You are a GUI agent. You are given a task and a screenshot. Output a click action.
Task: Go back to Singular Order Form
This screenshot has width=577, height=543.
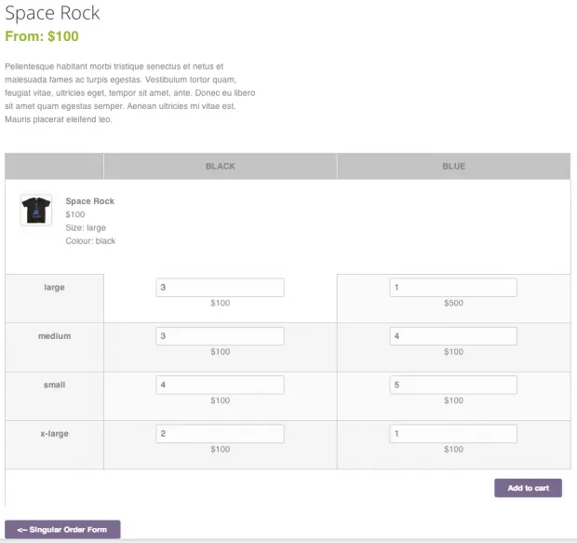(62, 530)
